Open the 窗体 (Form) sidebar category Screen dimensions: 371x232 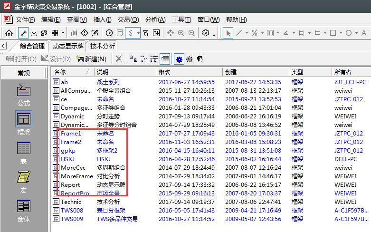click(x=23, y=210)
